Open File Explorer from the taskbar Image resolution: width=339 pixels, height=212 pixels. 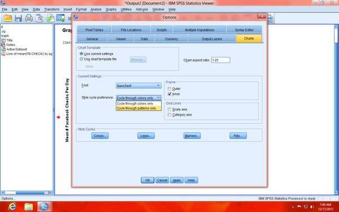pyautogui.click(x=29, y=206)
